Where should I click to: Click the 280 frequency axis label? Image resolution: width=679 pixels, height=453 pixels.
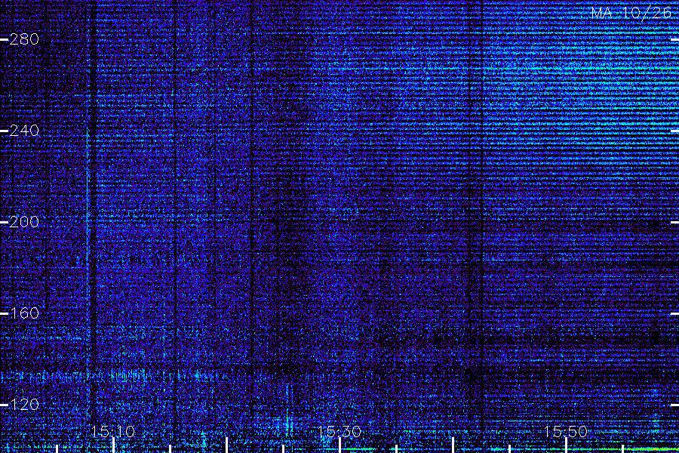24,39
